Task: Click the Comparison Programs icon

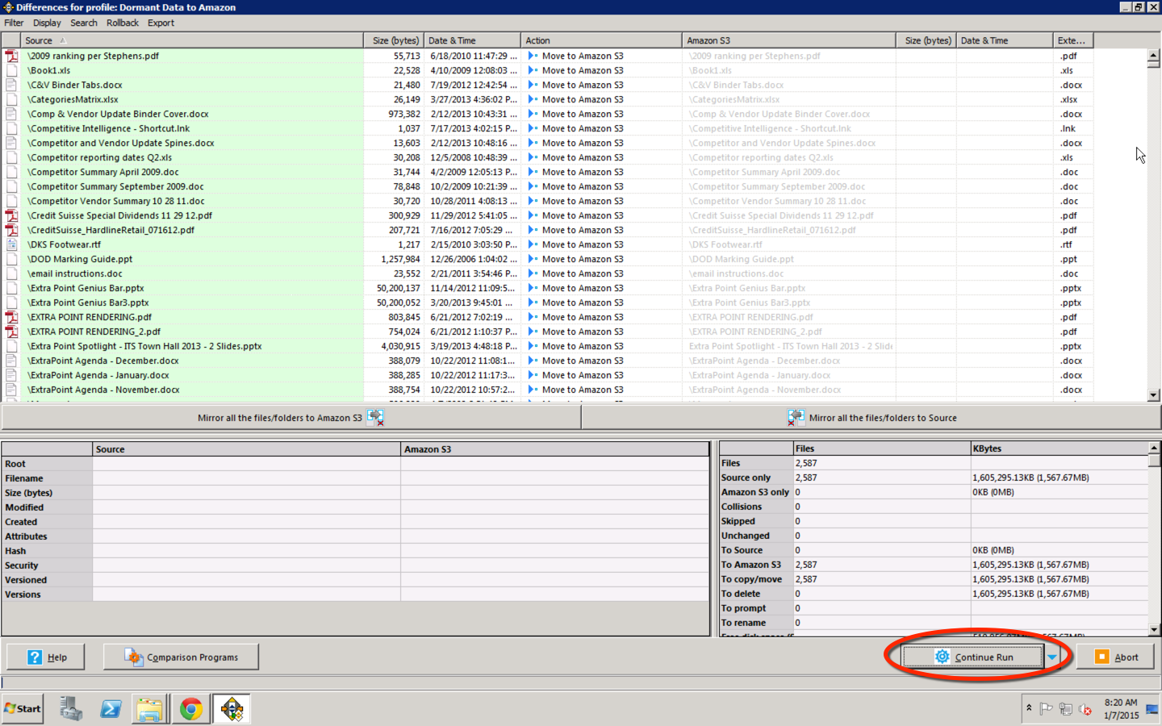Action: 134,657
